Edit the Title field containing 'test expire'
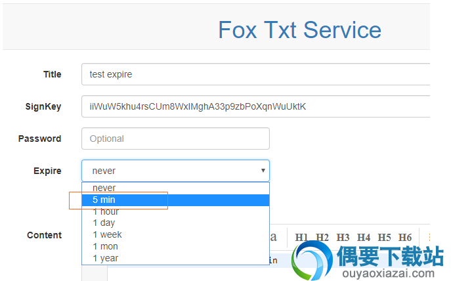 click(x=256, y=74)
